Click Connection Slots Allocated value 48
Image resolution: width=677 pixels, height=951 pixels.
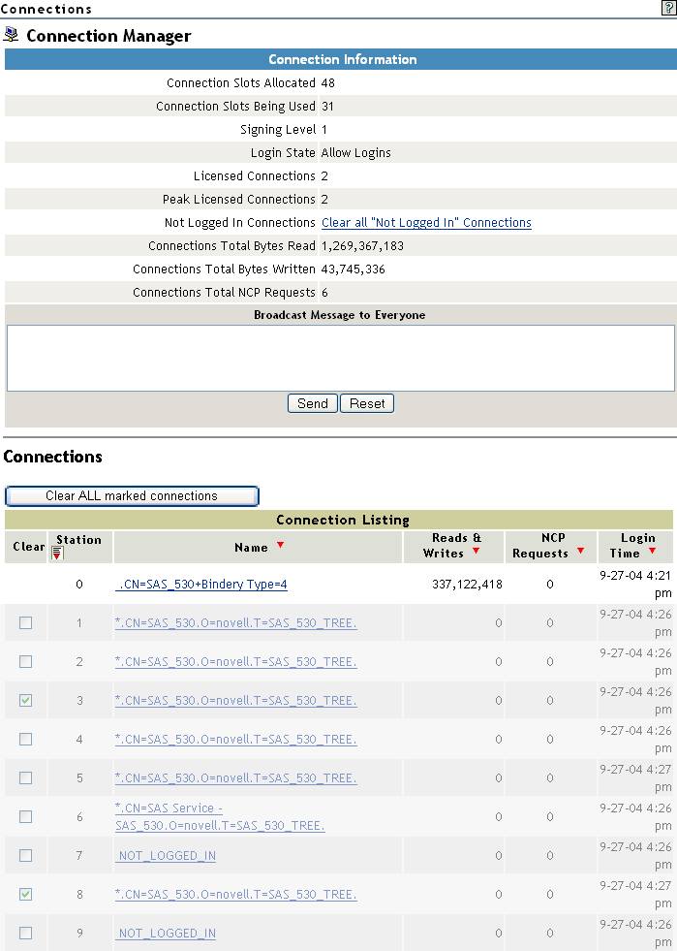328,83
